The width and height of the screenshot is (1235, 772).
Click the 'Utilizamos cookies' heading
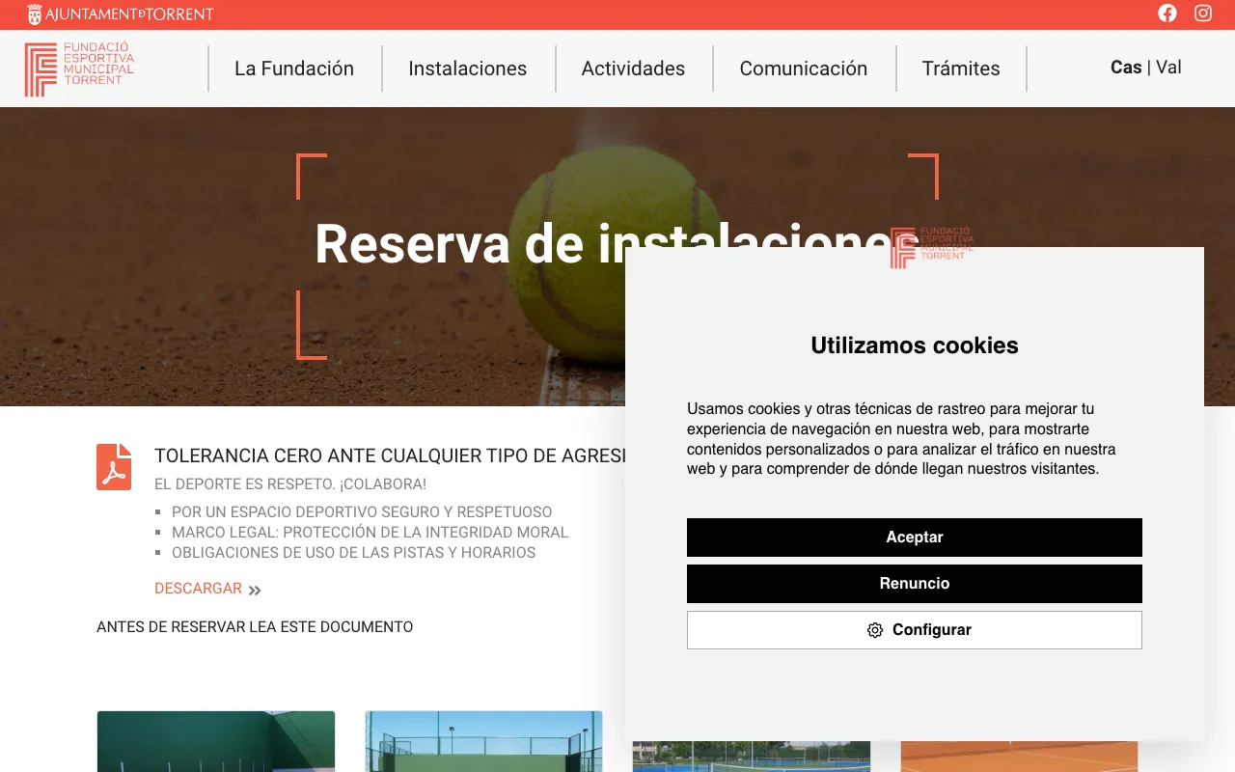[x=915, y=345]
